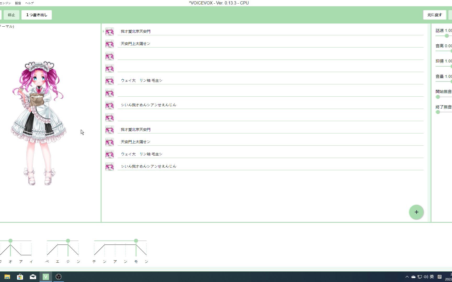Click character icon beside lower 天安門上太陽セン line

[110, 142]
